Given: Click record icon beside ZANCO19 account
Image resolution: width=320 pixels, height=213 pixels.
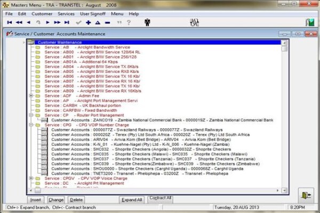Looking at the screenshot, I should [x=44, y=120].
